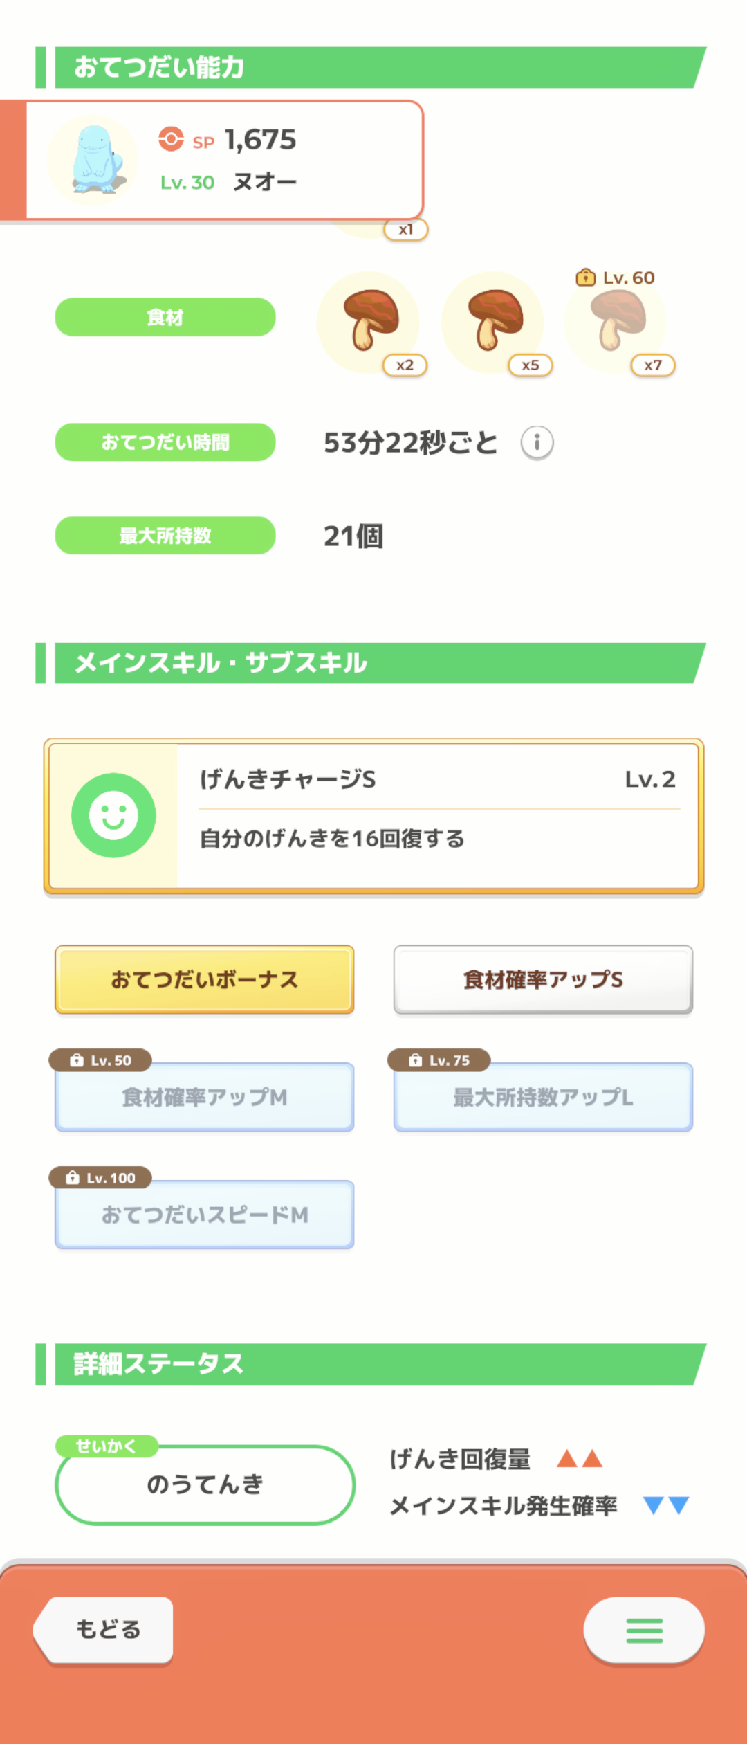This screenshot has width=747, height=1744.
Task: Tap locked おてつだいスピードM skill
Action: (x=205, y=1215)
